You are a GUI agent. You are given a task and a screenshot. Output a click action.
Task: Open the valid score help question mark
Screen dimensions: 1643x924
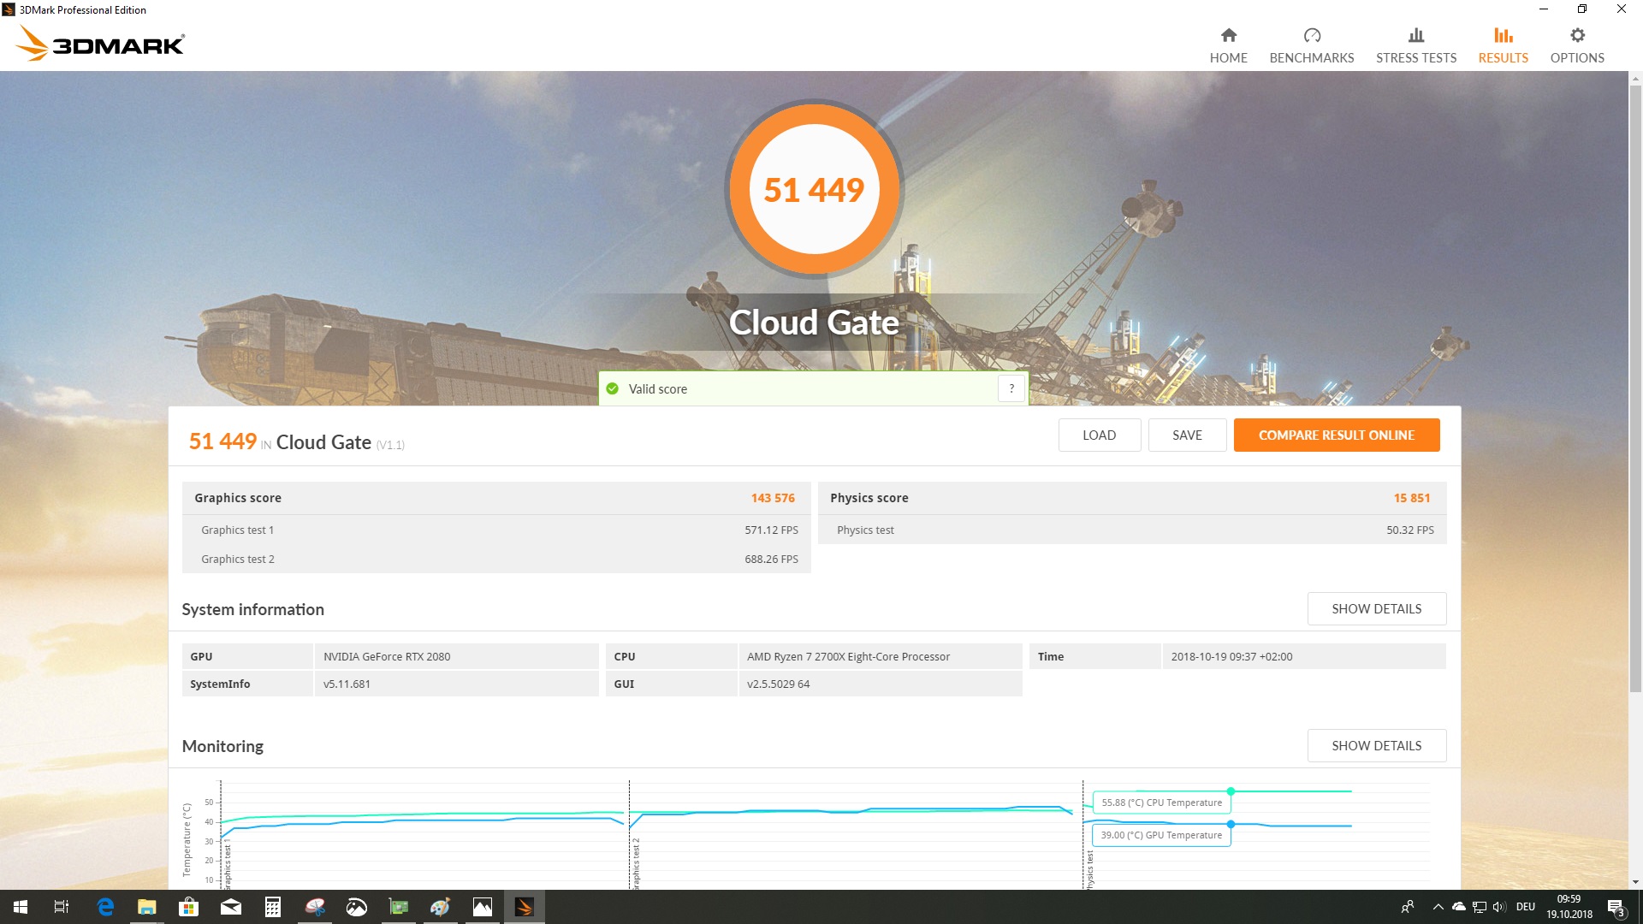1011,388
